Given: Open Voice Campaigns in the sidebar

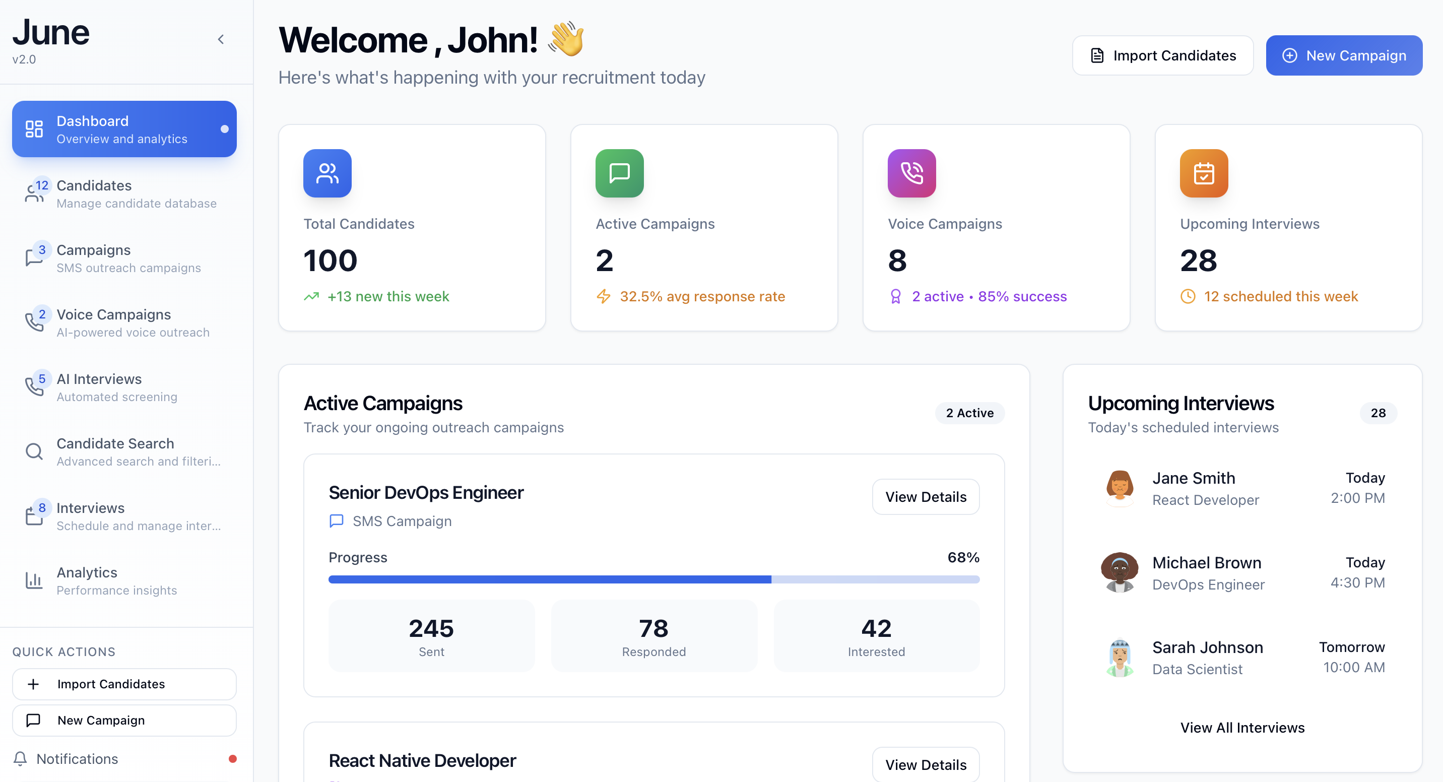Looking at the screenshot, I should pos(124,322).
